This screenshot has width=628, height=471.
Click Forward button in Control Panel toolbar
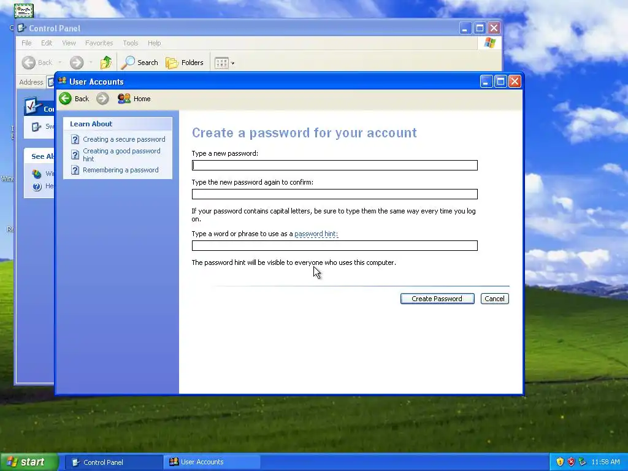(77, 63)
